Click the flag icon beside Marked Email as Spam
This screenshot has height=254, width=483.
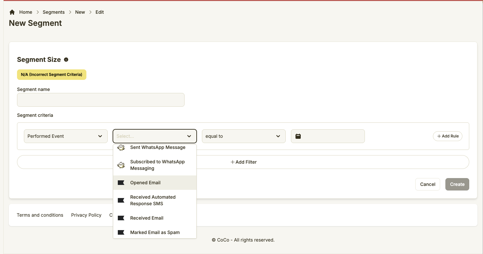click(121, 232)
